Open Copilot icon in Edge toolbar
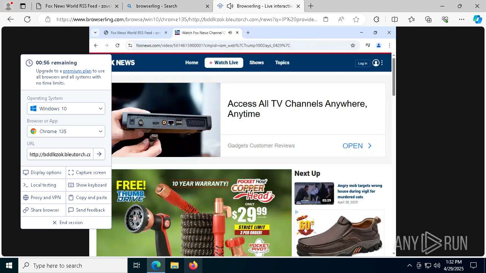 point(477,19)
